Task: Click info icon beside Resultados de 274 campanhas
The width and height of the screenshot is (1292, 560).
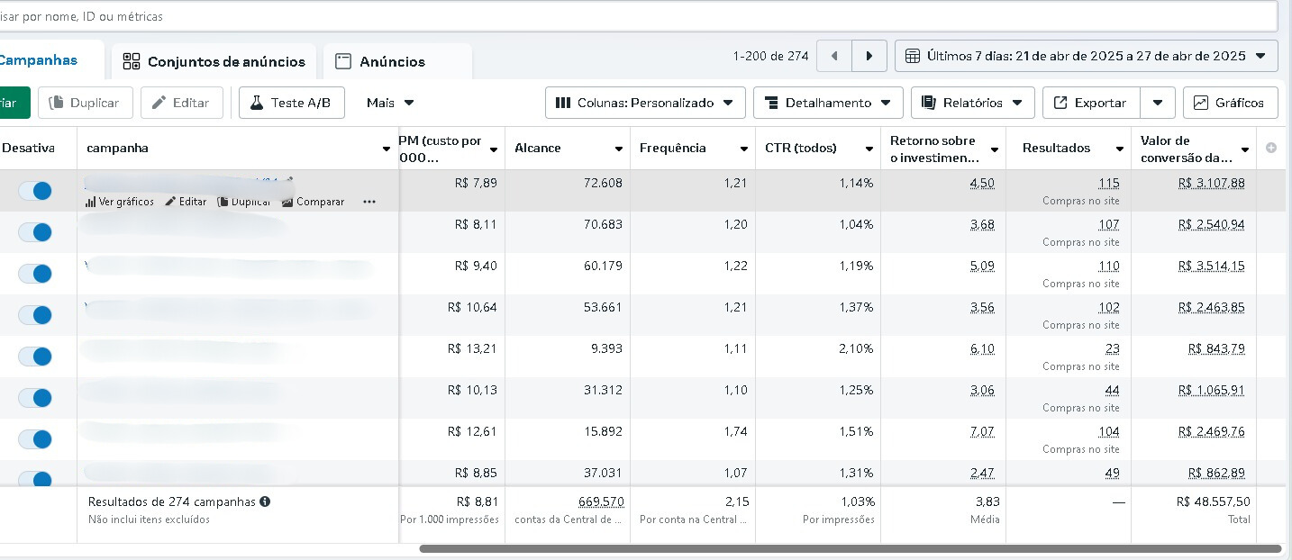Action: 265,501
